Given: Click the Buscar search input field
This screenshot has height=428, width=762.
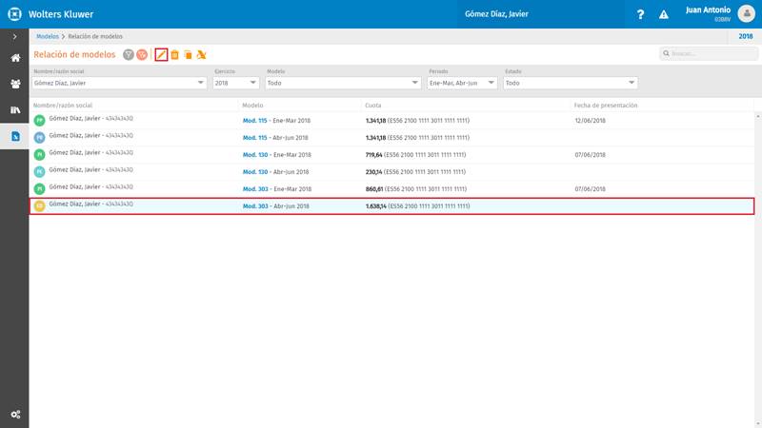Looking at the screenshot, I should click(709, 53).
